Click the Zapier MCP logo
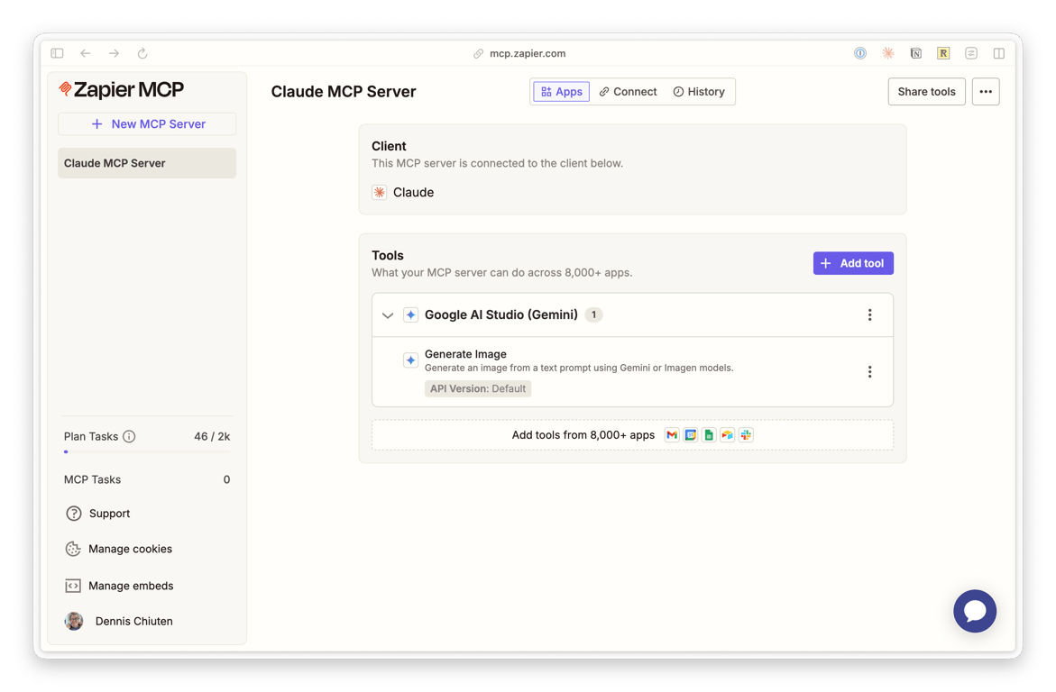The height and width of the screenshot is (692, 1056). click(x=121, y=89)
